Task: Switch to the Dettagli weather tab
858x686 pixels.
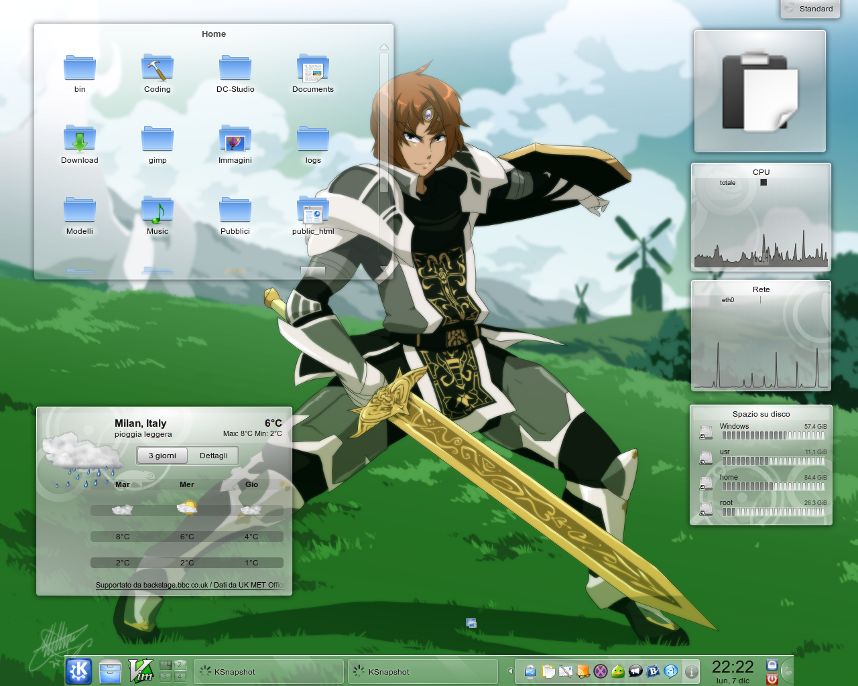Action: click(x=214, y=456)
